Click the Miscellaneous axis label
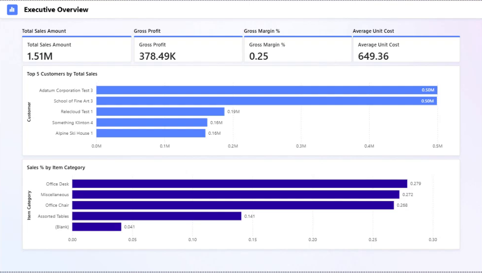This screenshot has width=482, height=273. click(54, 195)
